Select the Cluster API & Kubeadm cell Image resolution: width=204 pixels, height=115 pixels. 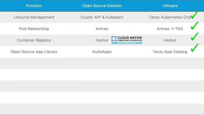click(102, 17)
